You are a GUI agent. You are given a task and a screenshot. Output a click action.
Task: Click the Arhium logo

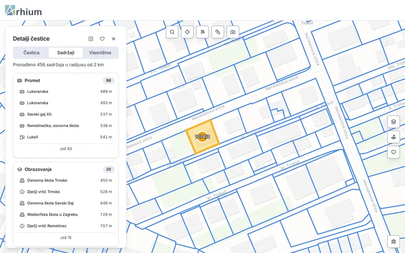click(x=23, y=11)
